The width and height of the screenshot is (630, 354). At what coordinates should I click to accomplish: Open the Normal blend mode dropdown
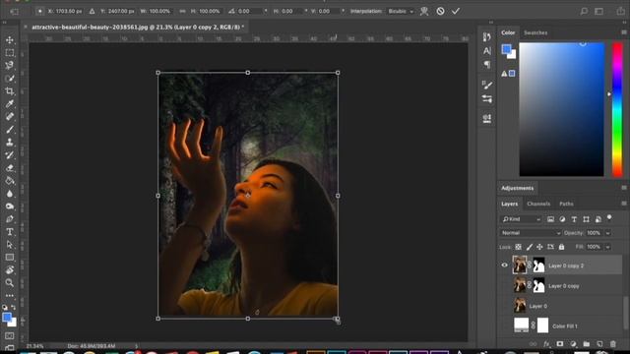click(531, 233)
